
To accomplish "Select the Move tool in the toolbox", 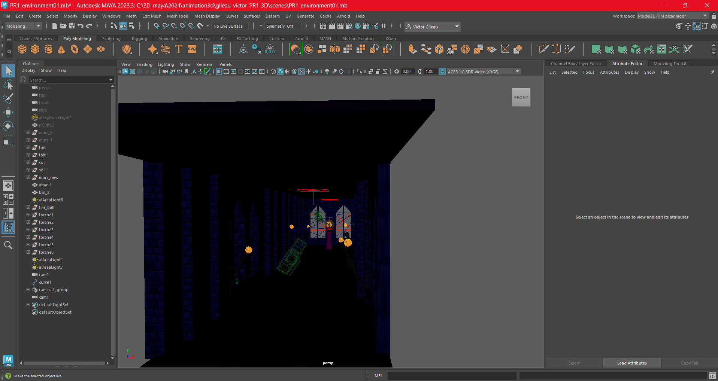I will 8,112.
